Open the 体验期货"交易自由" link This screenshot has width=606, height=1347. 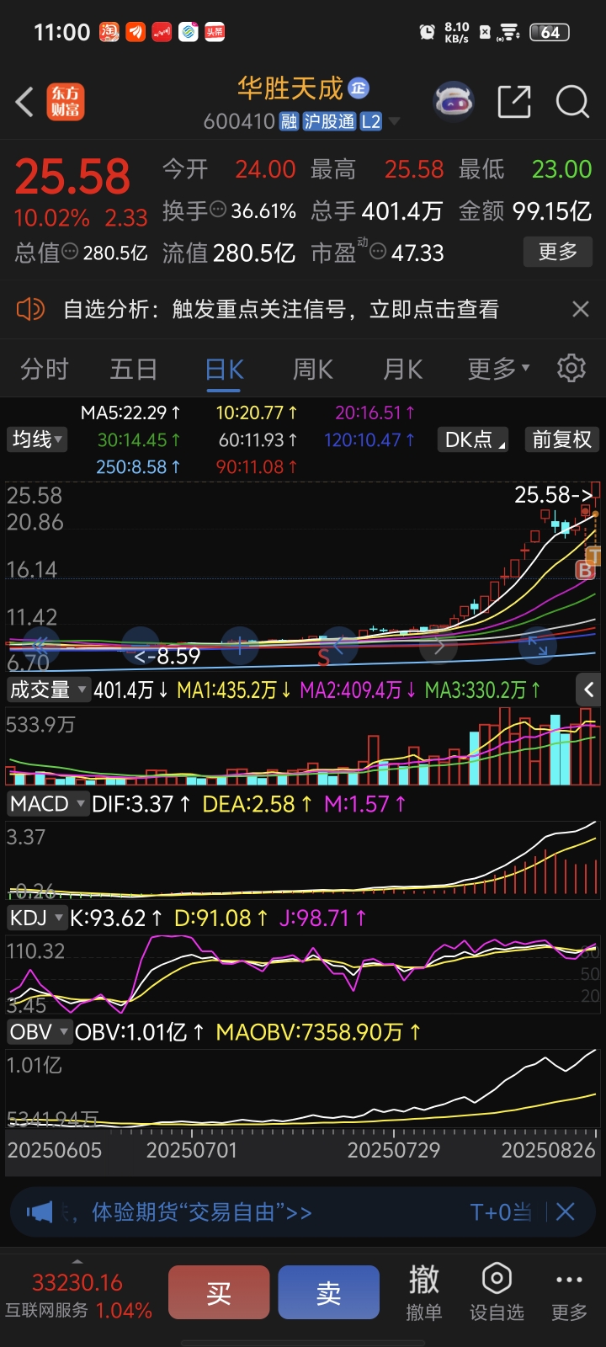(201, 1212)
